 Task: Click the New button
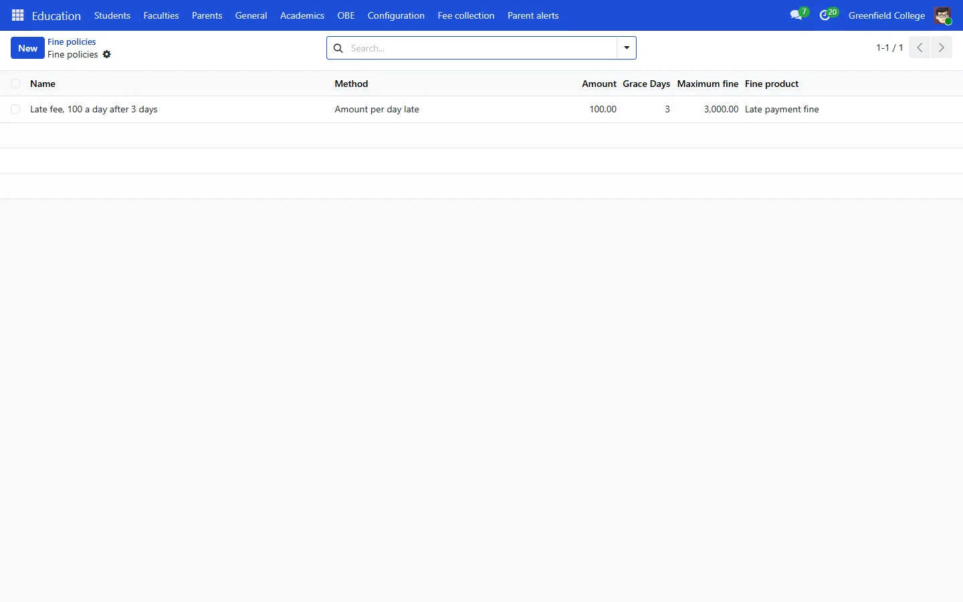27,48
